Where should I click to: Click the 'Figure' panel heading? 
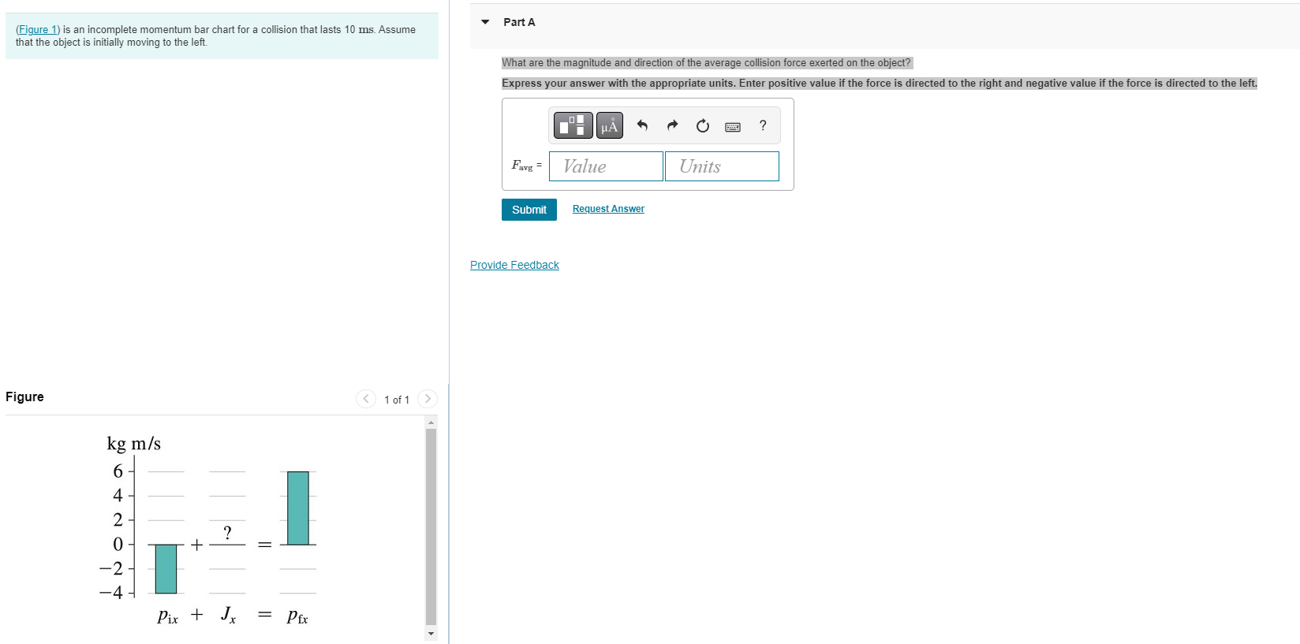[x=24, y=396]
